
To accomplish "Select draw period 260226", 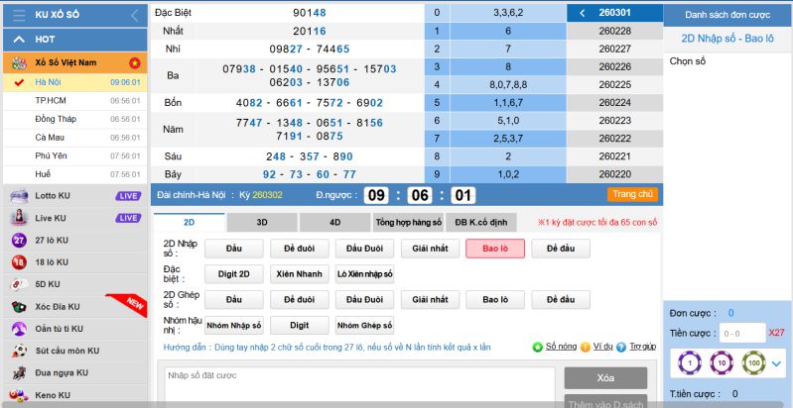I will (614, 66).
